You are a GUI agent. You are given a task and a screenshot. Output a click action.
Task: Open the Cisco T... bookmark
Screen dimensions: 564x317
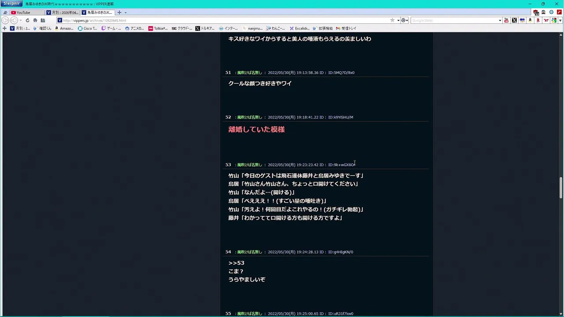point(87,28)
